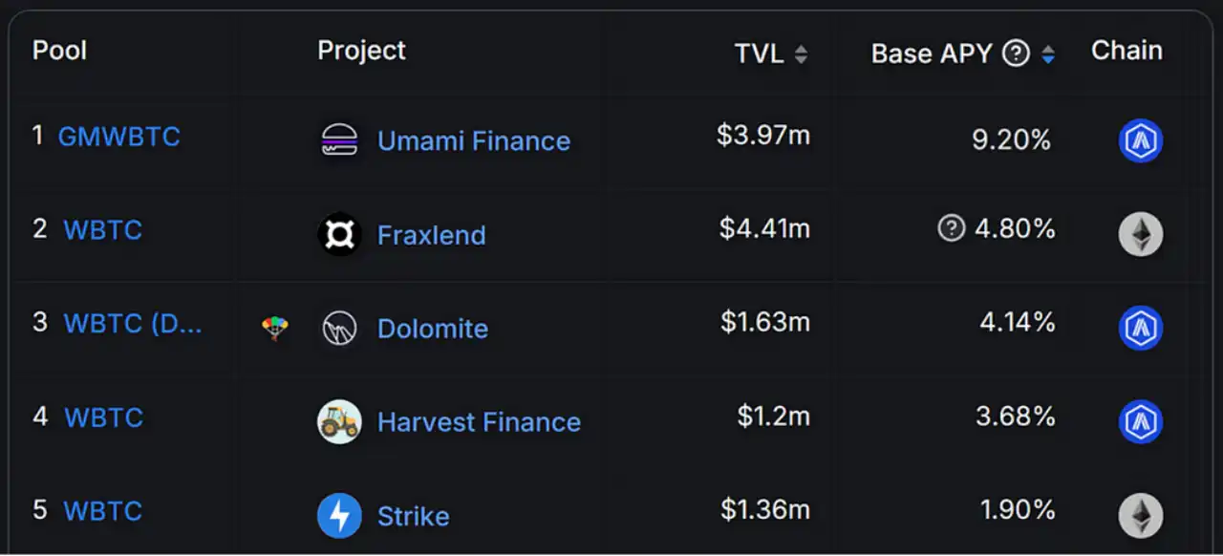Click the Strike lightning bolt icon

pyautogui.click(x=339, y=516)
